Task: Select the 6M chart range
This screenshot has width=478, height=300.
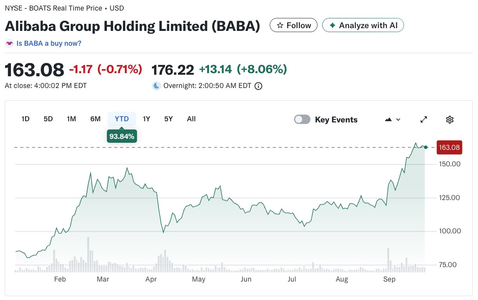Action: [95, 119]
